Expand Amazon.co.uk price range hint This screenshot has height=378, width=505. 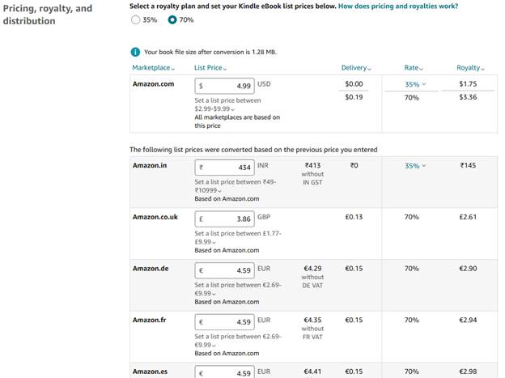(214, 241)
